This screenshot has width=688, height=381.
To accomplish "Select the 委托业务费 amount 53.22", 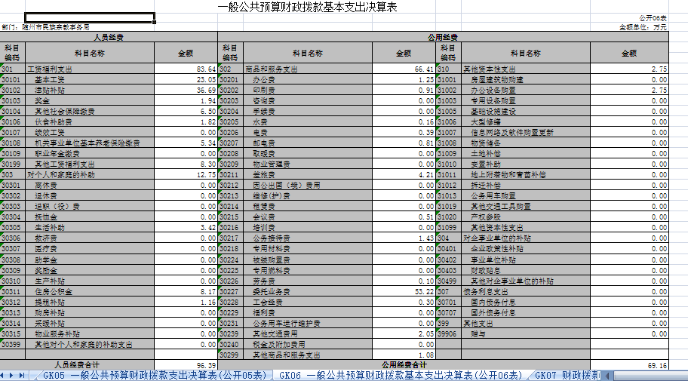I will 404,291.
